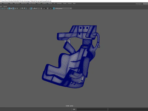Click the X-ray active components icon
This screenshot has width=148, height=111.
pos(36,8)
